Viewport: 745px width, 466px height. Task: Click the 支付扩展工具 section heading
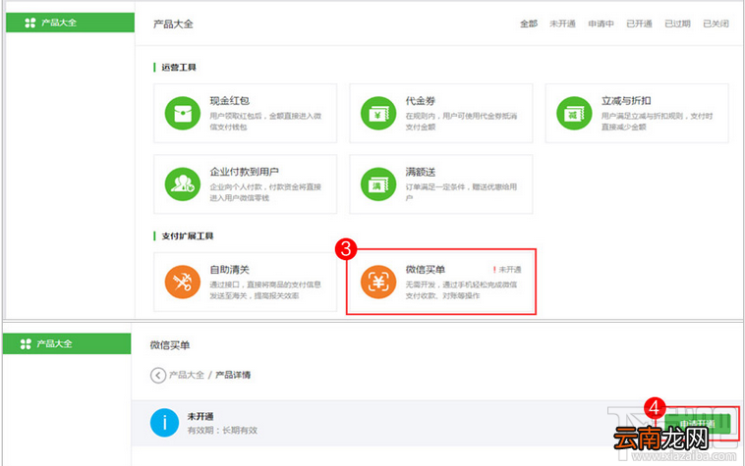point(187,236)
